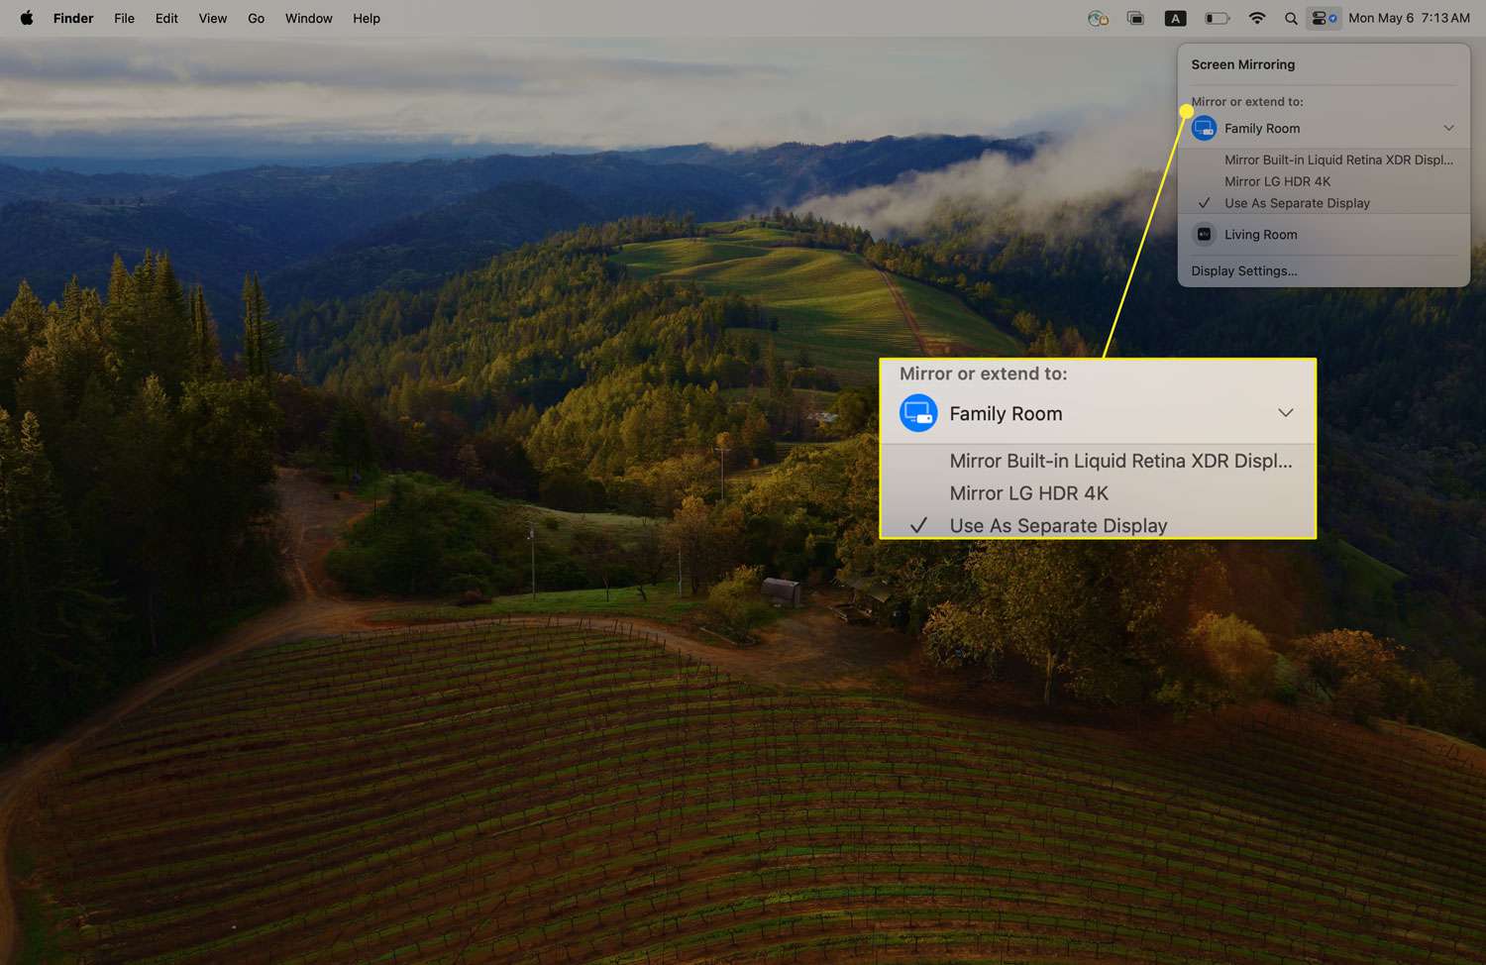This screenshot has width=1486, height=965.
Task: Click the Living Room Apple TV icon
Action: pos(1204,235)
